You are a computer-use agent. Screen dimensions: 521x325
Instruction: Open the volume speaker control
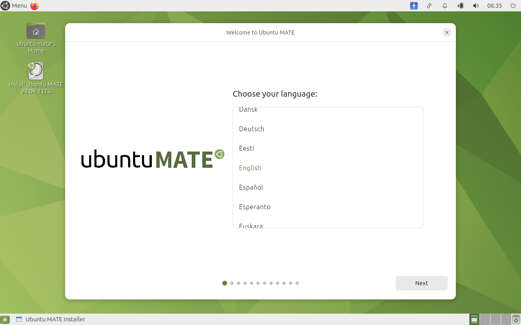(475, 6)
